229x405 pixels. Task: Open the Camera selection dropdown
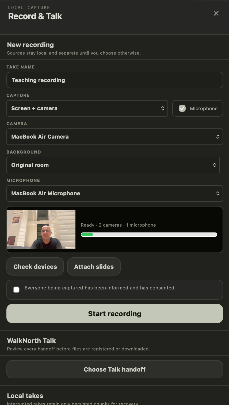(114, 137)
